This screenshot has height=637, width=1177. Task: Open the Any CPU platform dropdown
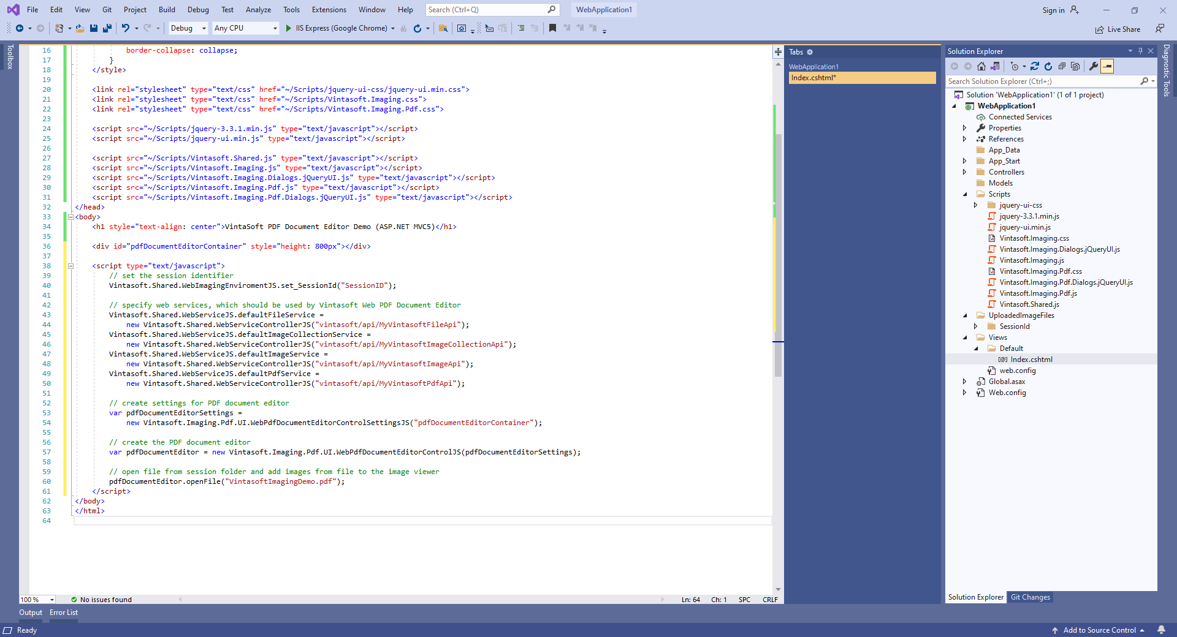tap(245, 28)
